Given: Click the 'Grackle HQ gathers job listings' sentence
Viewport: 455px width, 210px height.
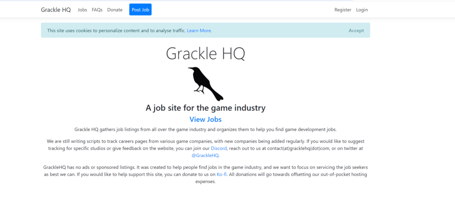Looking at the screenshot, I should tap(205, 129).
